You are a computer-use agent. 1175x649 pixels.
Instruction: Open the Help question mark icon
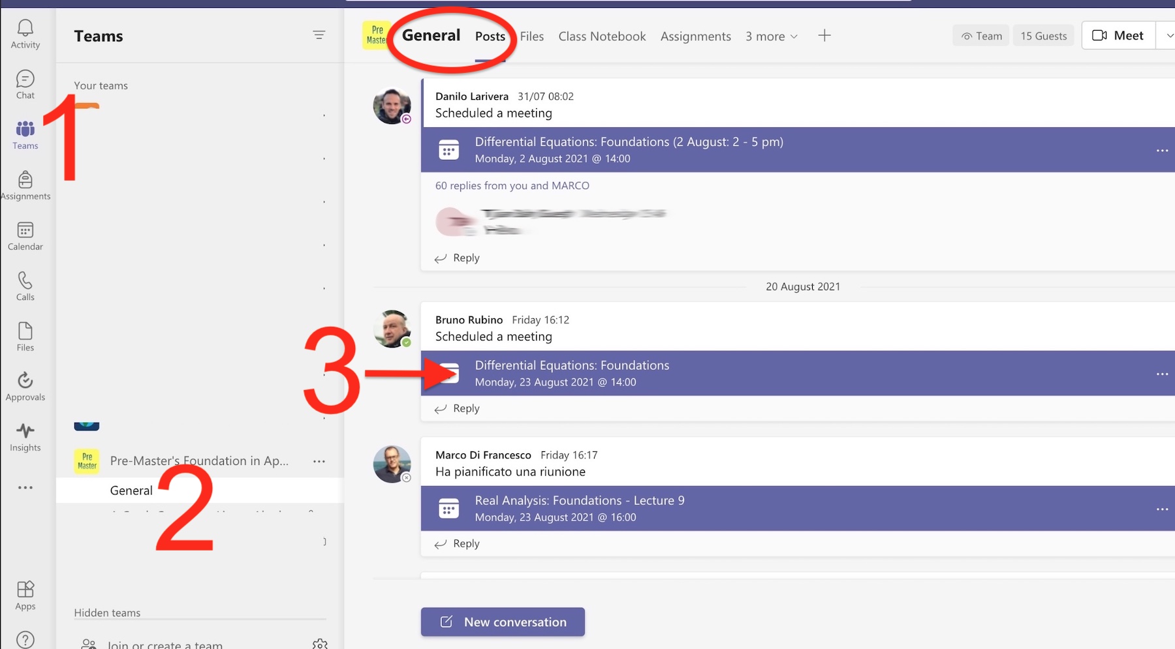coord(25,639)
